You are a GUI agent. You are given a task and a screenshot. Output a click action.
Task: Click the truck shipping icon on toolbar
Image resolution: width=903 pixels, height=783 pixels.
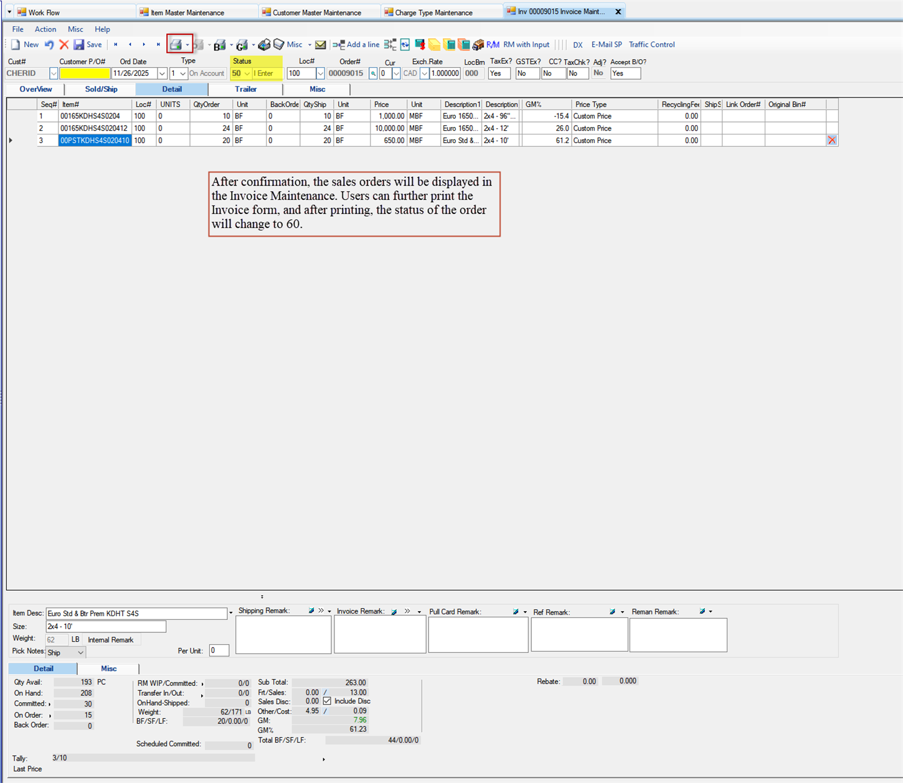tap(478, 44)
